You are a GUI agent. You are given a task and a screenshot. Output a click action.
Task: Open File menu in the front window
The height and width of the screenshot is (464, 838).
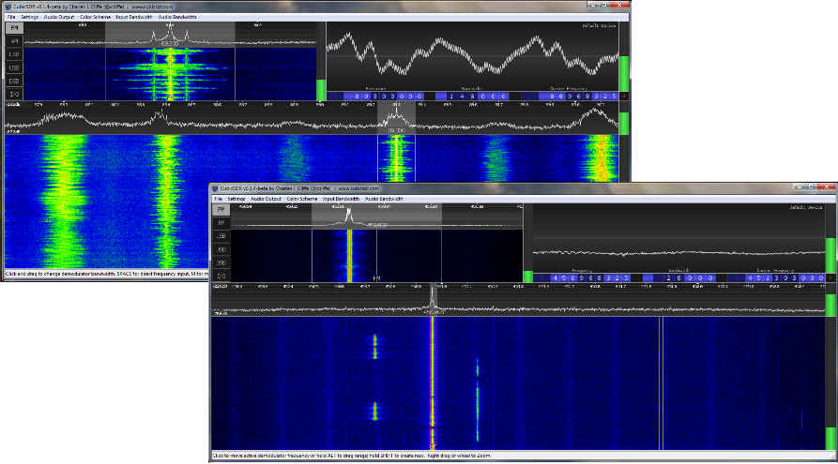click(218, 199)
